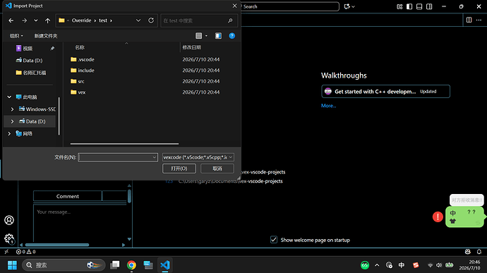Collapse the 此电脑 tree node
This screenshot has width=487, height=273.
tap(9, 97)
